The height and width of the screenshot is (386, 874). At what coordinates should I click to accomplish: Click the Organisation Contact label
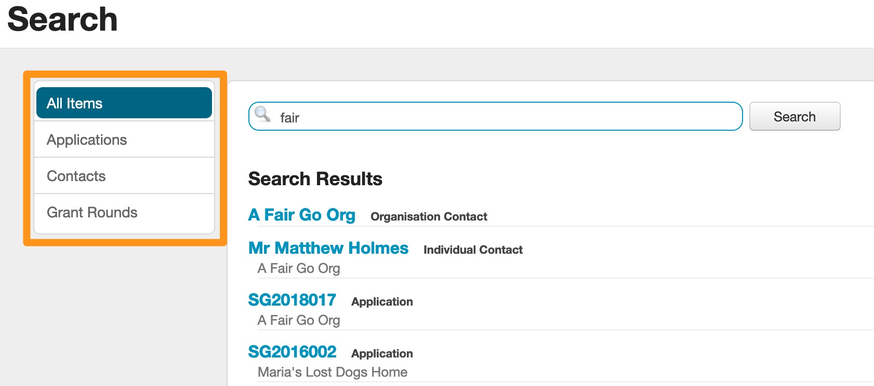point(429,217)
